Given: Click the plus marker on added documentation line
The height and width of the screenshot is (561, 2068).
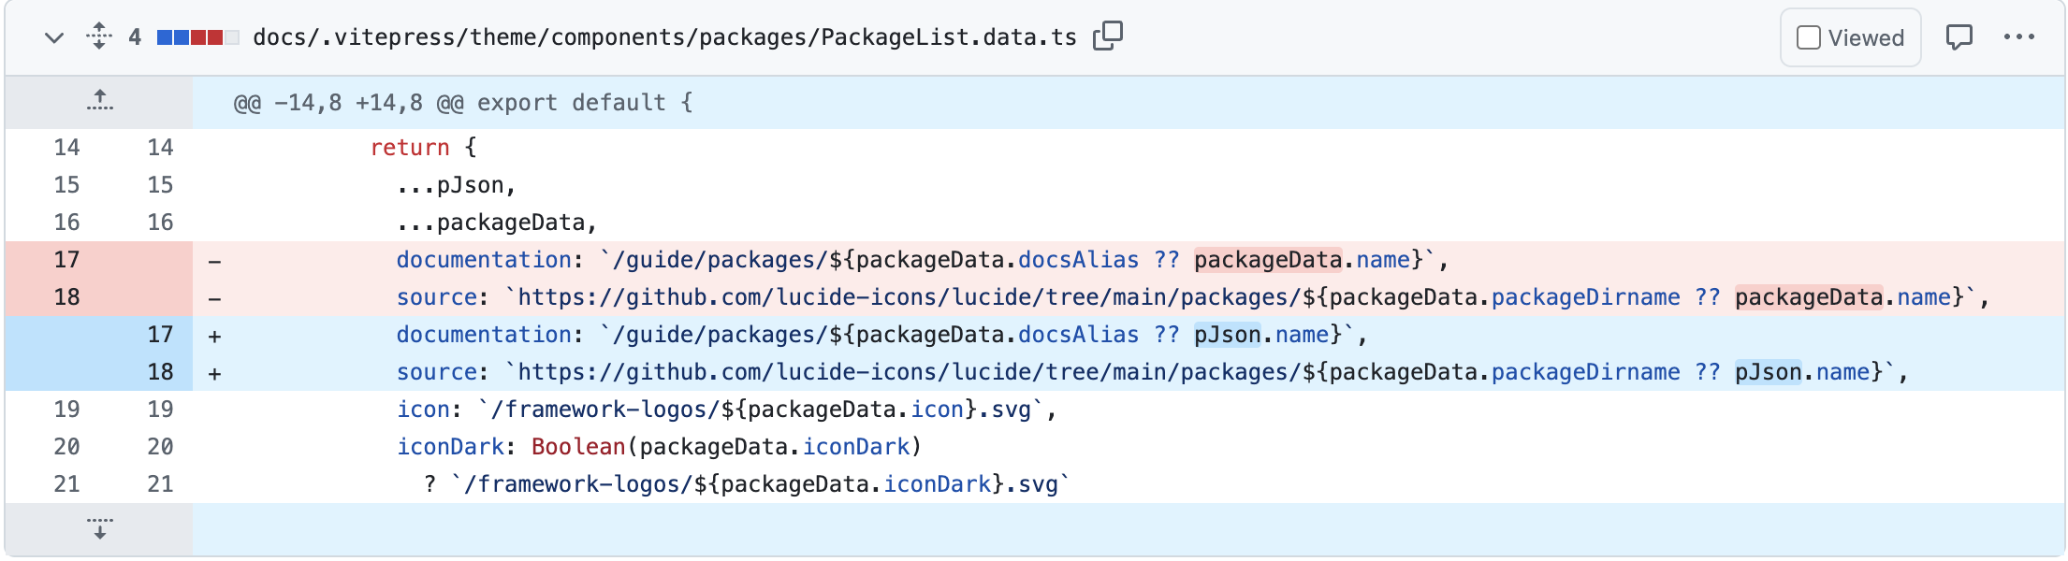Looking at the screenshot, I should click(x=214, y=336).
